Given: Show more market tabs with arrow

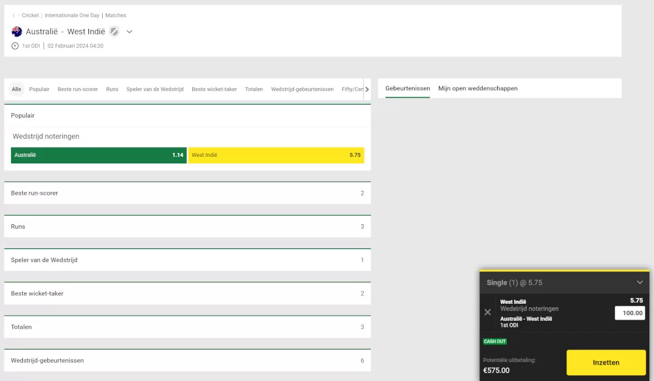Looking at the screenshot, I should click(367, 90).
